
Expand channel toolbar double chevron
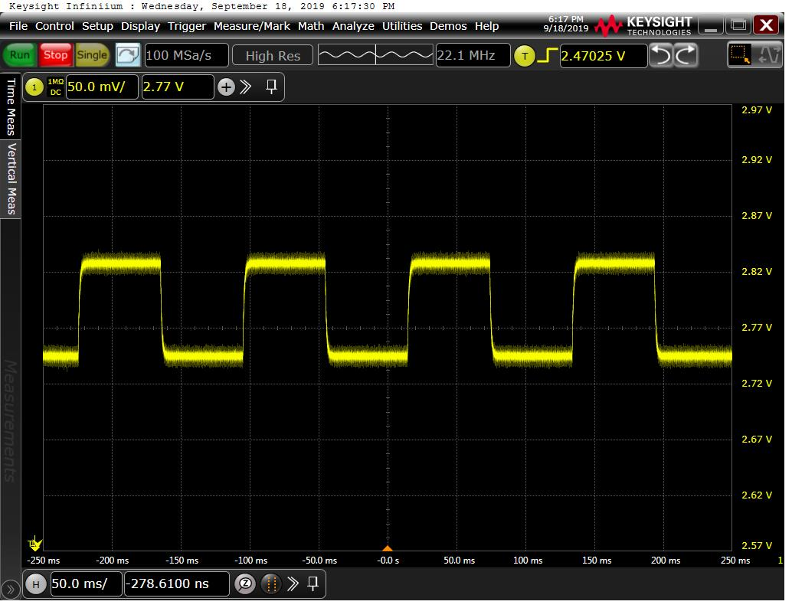245,87
